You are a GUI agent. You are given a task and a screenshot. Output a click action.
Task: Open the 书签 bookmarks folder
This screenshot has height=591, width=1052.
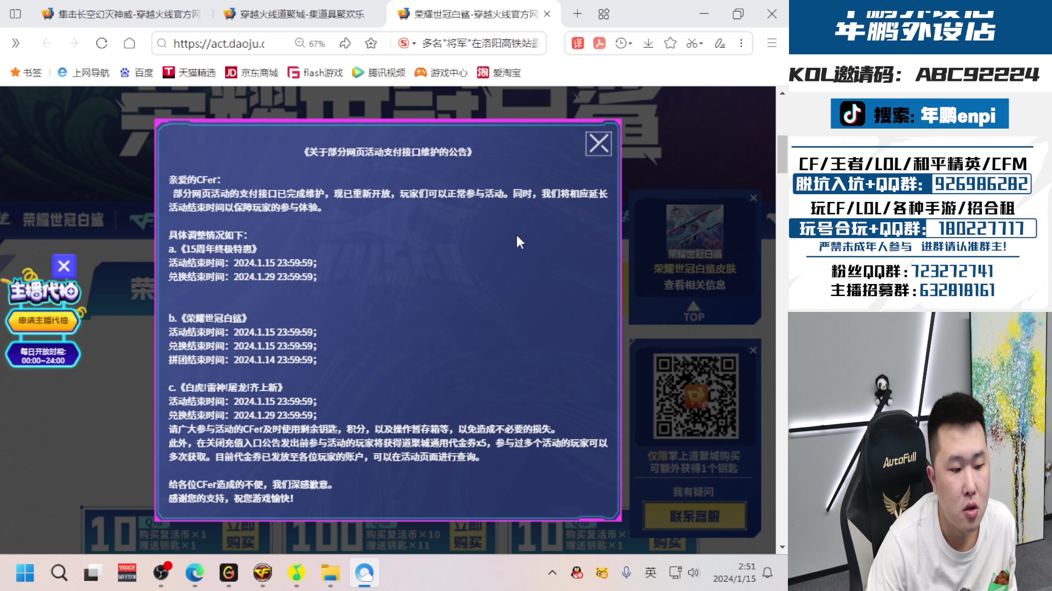point(26,73)
